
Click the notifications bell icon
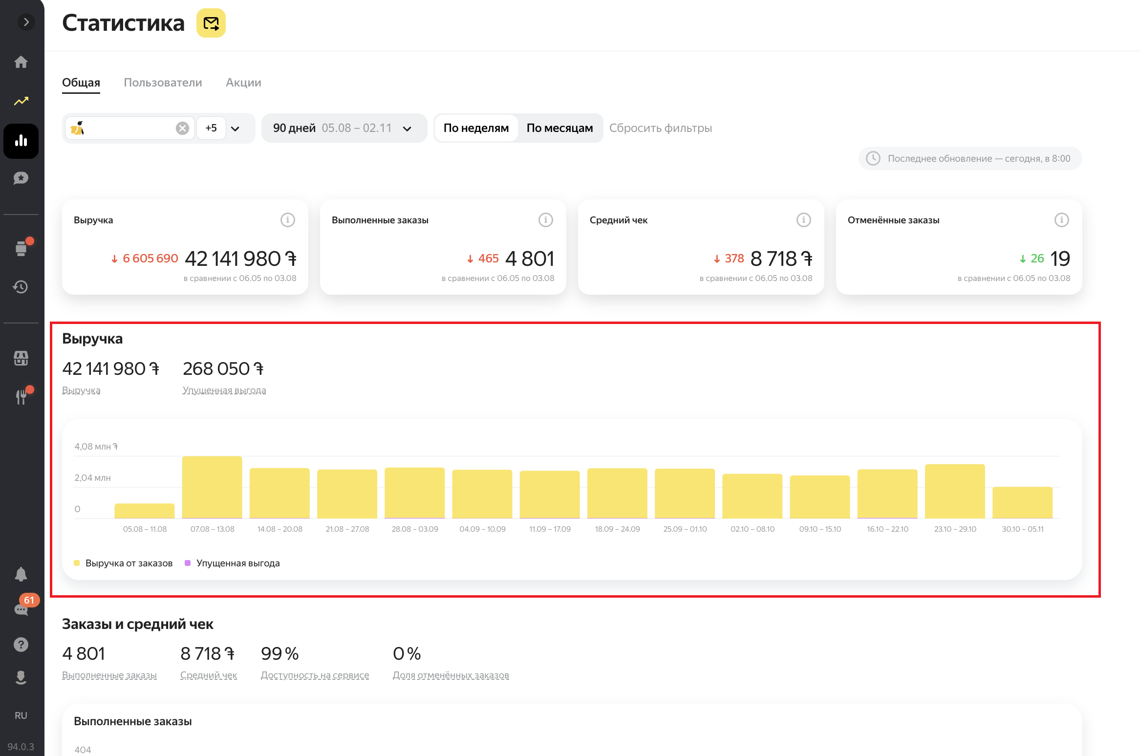(21, 574)
